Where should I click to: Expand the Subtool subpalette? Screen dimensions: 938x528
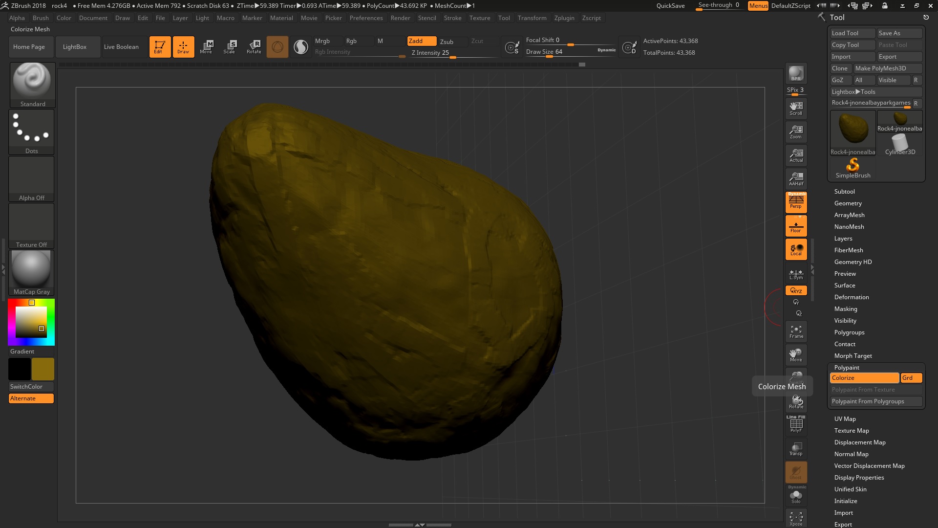pos(844,192)
